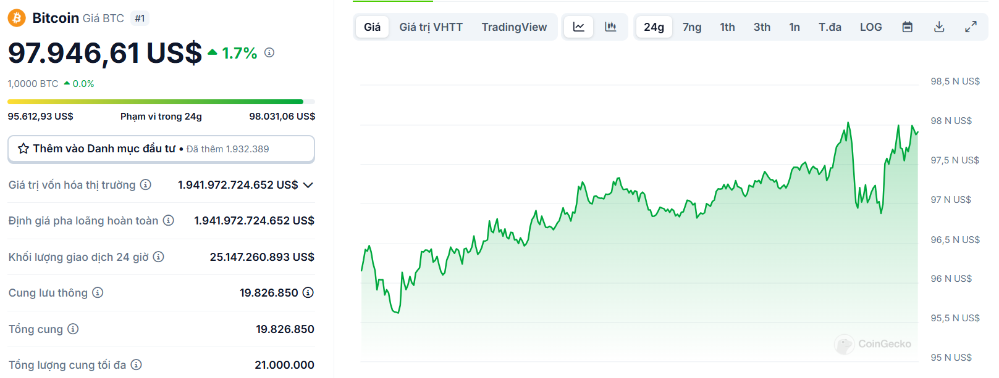Show the info tooltip for Khối lượng giao dịch 24 giờ
The image size is (999, 378).
click(x=159, y=257)
